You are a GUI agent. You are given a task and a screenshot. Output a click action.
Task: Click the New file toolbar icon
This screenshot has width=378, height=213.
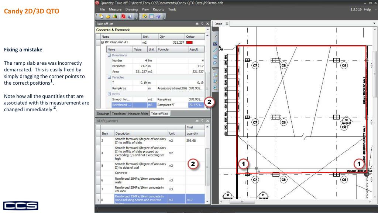[102, 16]
